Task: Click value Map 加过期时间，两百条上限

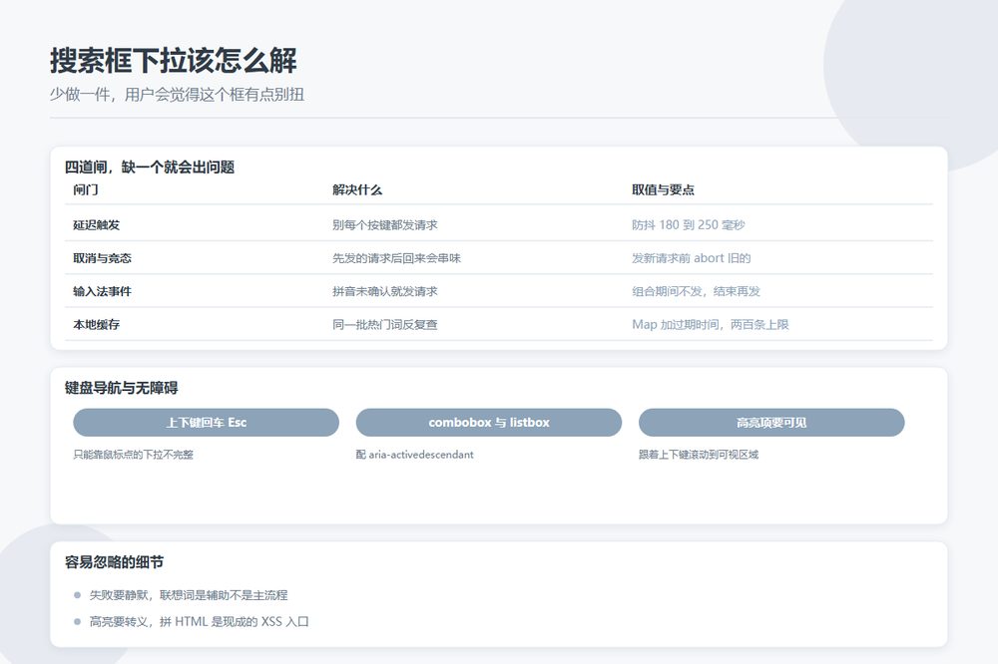Action: pos(711,324)
